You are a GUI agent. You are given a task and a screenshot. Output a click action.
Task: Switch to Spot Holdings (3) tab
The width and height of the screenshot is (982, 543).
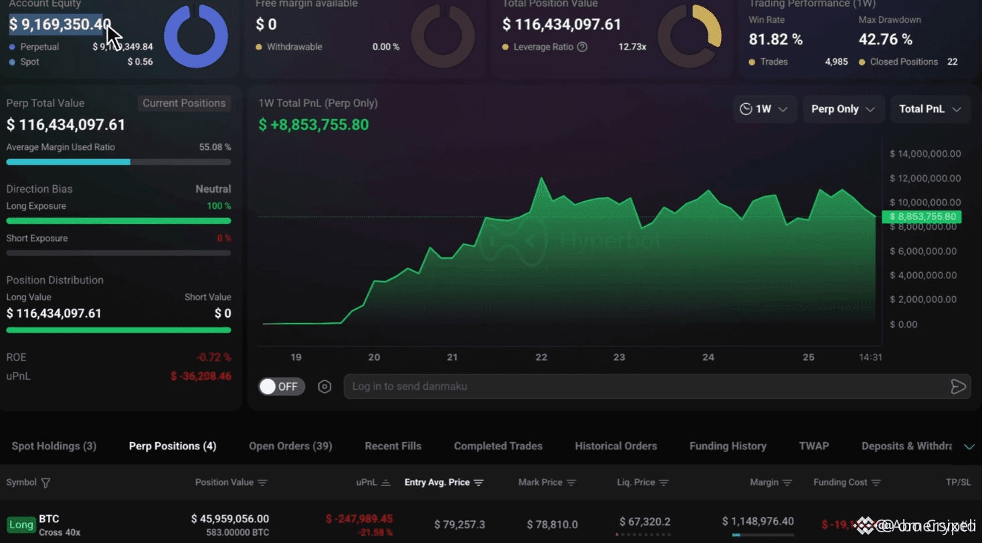[54, 446]
